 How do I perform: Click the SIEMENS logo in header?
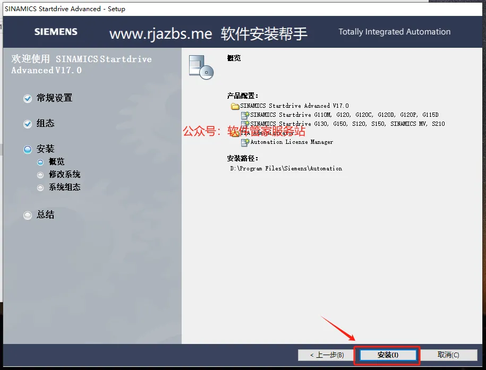click(56, 32)
